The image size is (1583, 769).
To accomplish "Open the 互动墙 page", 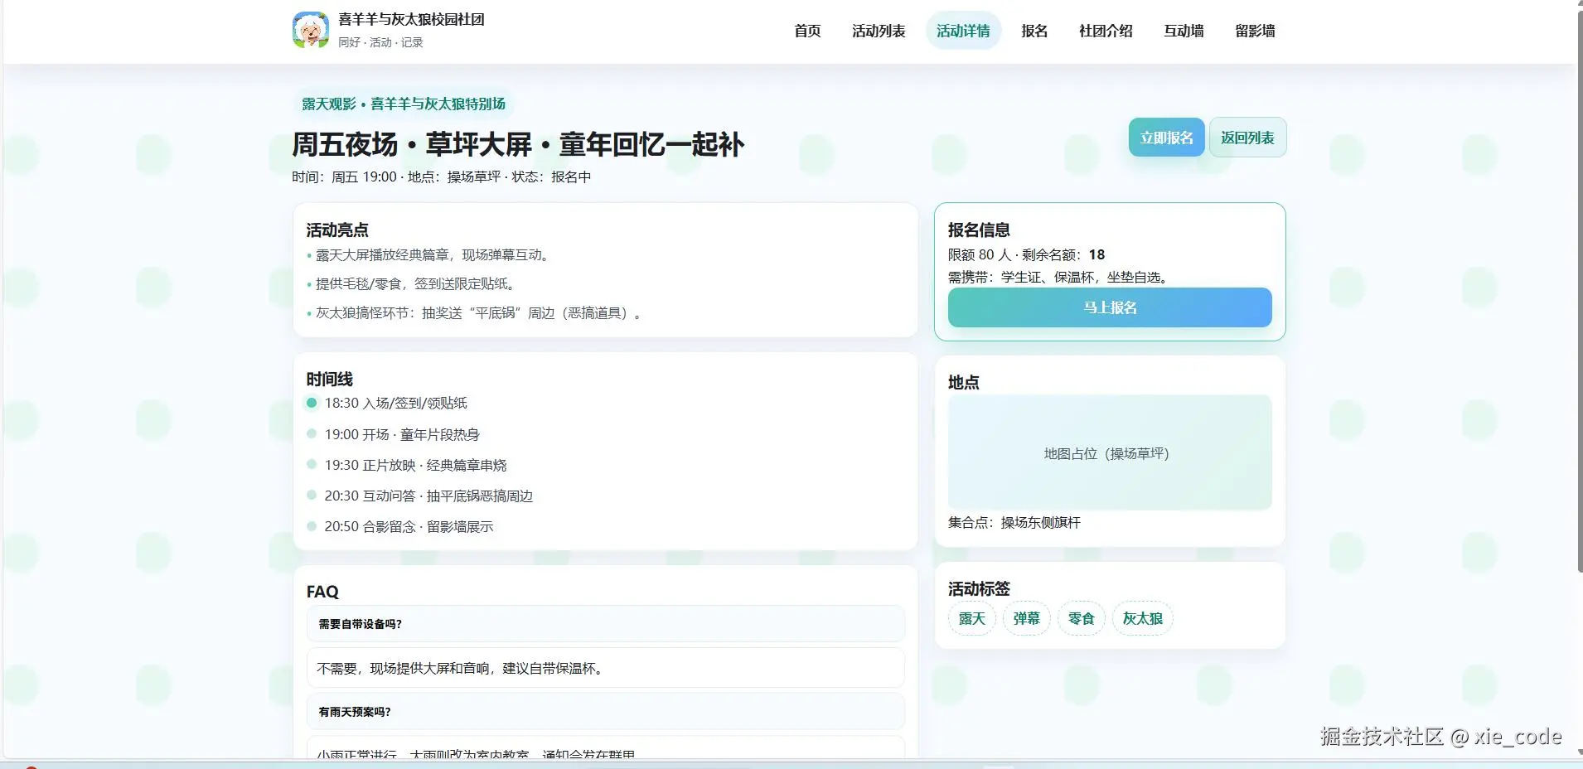I will 1181,31.
